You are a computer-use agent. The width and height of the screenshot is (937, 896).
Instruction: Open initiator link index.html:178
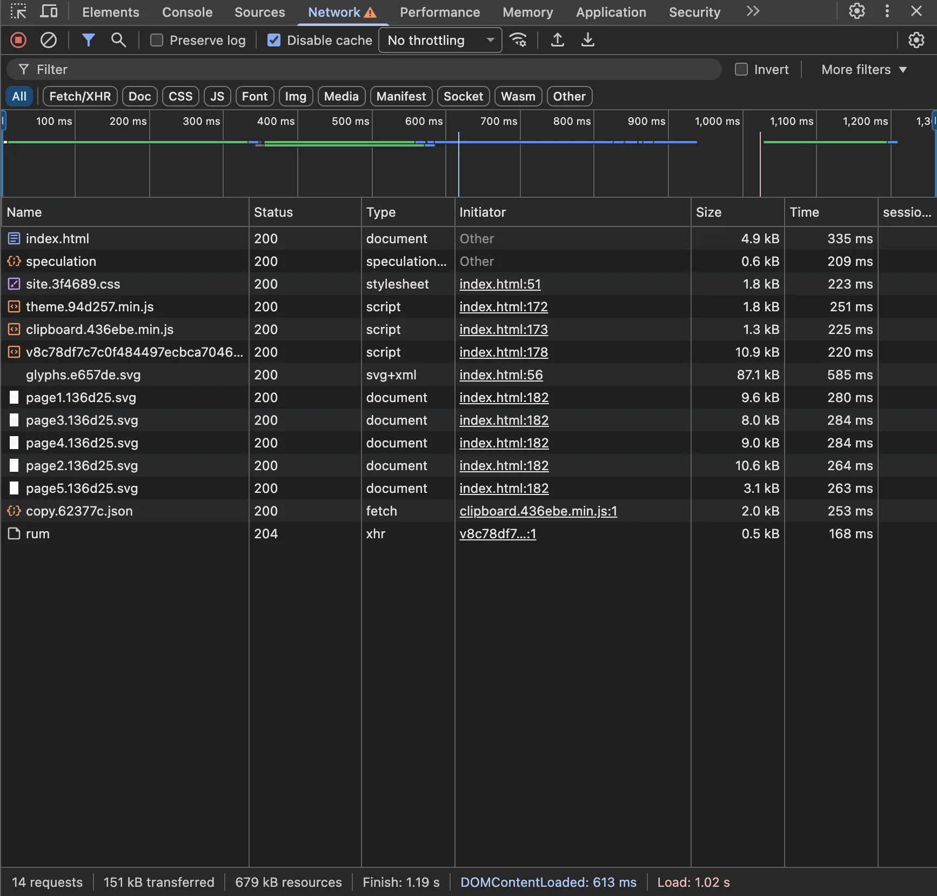[504, 352]
